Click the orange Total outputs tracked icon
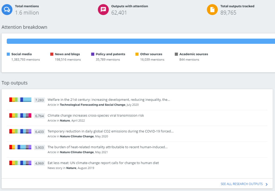 tap(212, 10)
